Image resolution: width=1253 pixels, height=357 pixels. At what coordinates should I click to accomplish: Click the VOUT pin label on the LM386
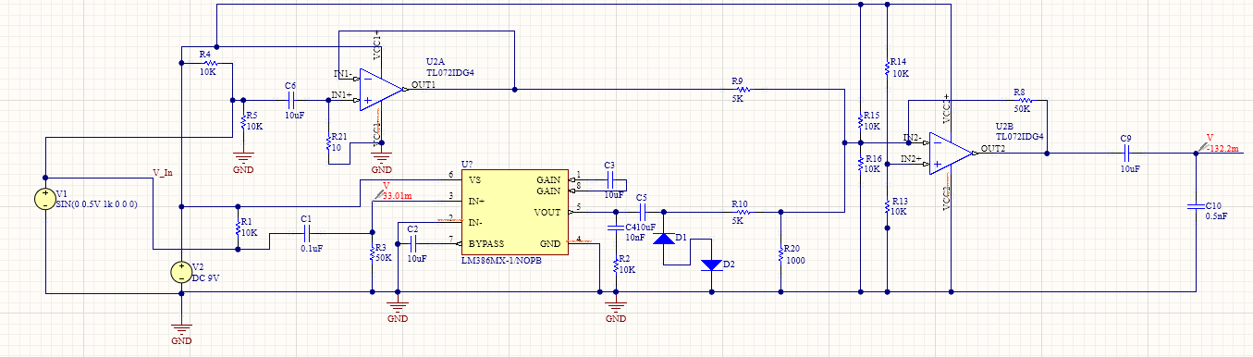pyautogui.click(x=547, y=213)
